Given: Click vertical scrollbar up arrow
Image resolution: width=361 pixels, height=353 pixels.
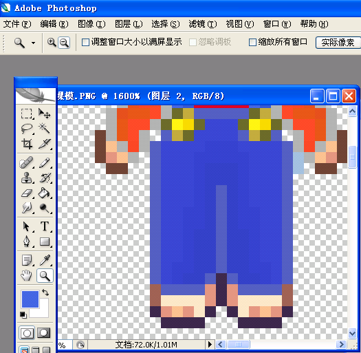Looking at the screenshot, I should (352, 111).
